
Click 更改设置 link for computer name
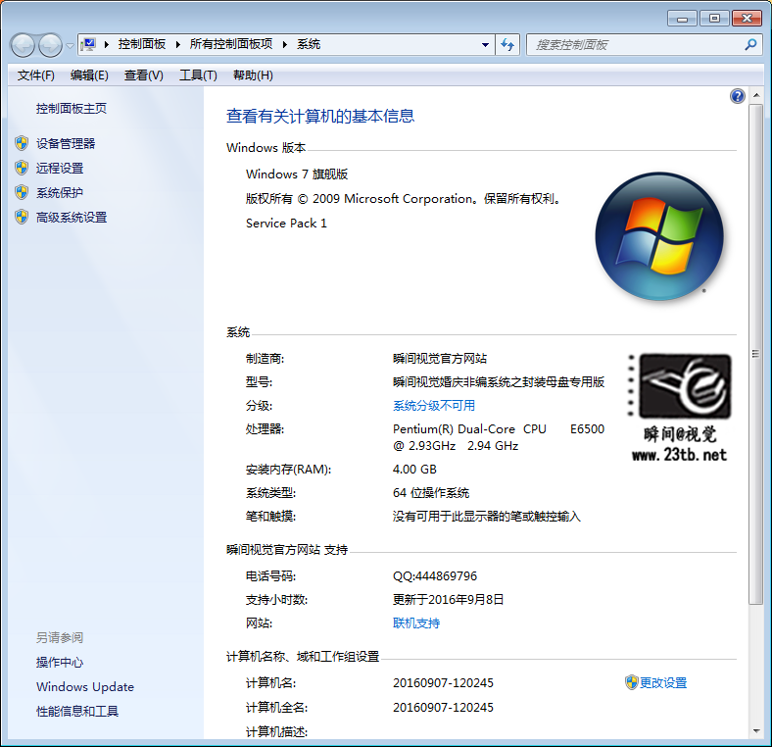coord(663,683)
